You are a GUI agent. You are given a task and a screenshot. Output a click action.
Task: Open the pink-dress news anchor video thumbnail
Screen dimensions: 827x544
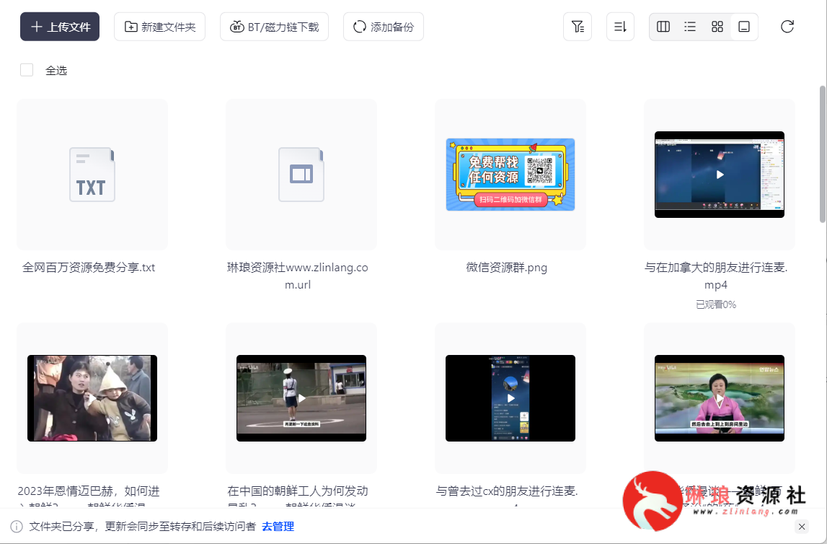pos(720,398)
